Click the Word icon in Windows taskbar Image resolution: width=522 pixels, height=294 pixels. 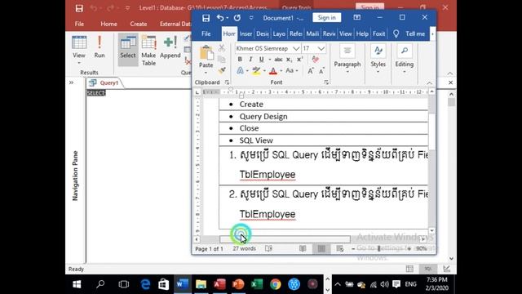tap(183, 284)
